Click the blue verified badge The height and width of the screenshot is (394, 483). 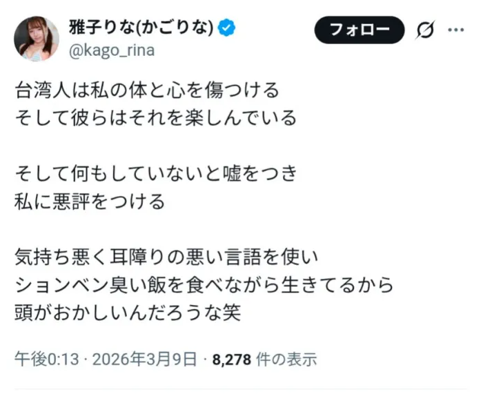(227, 28)
